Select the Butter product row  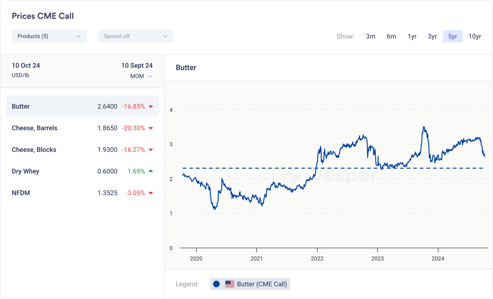(82, 106)
